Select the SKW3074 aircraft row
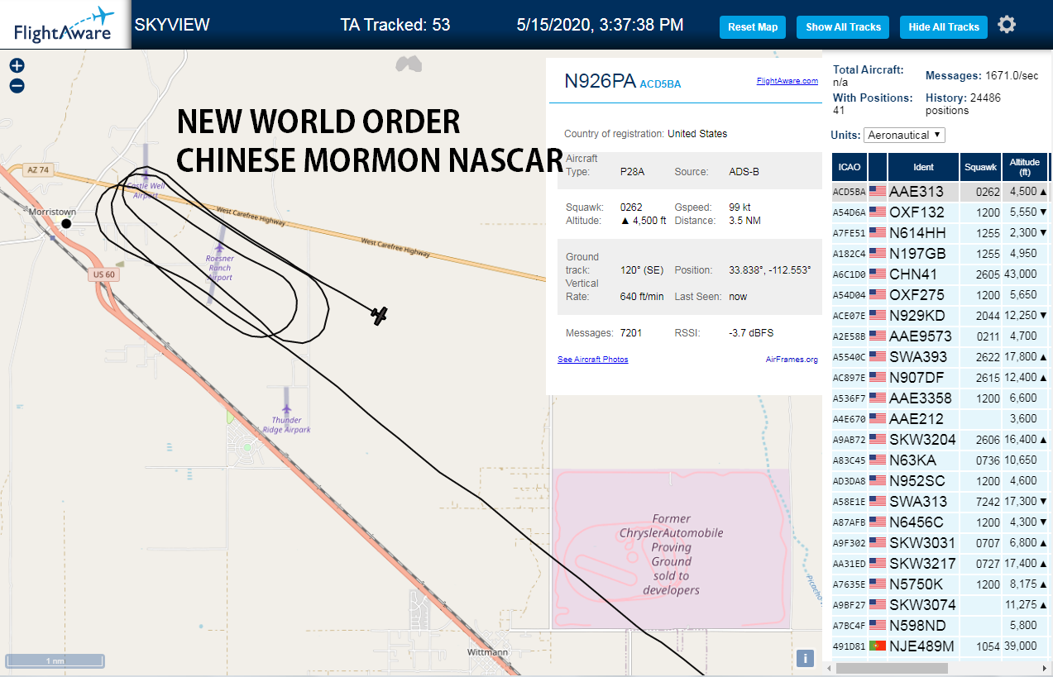Viewport: 1053px width, 677px height. (941, 605)
